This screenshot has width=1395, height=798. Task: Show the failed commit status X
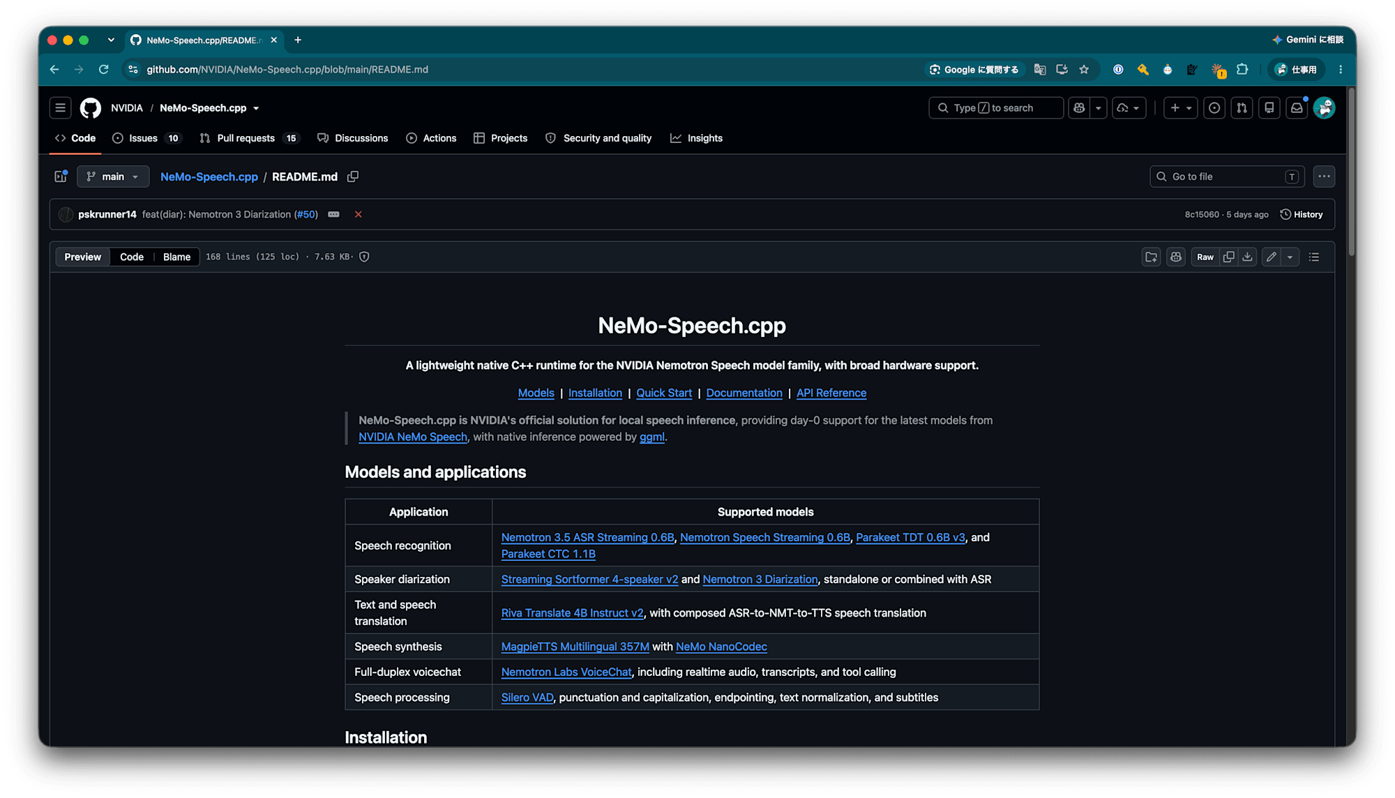click(x=358, y=214)
